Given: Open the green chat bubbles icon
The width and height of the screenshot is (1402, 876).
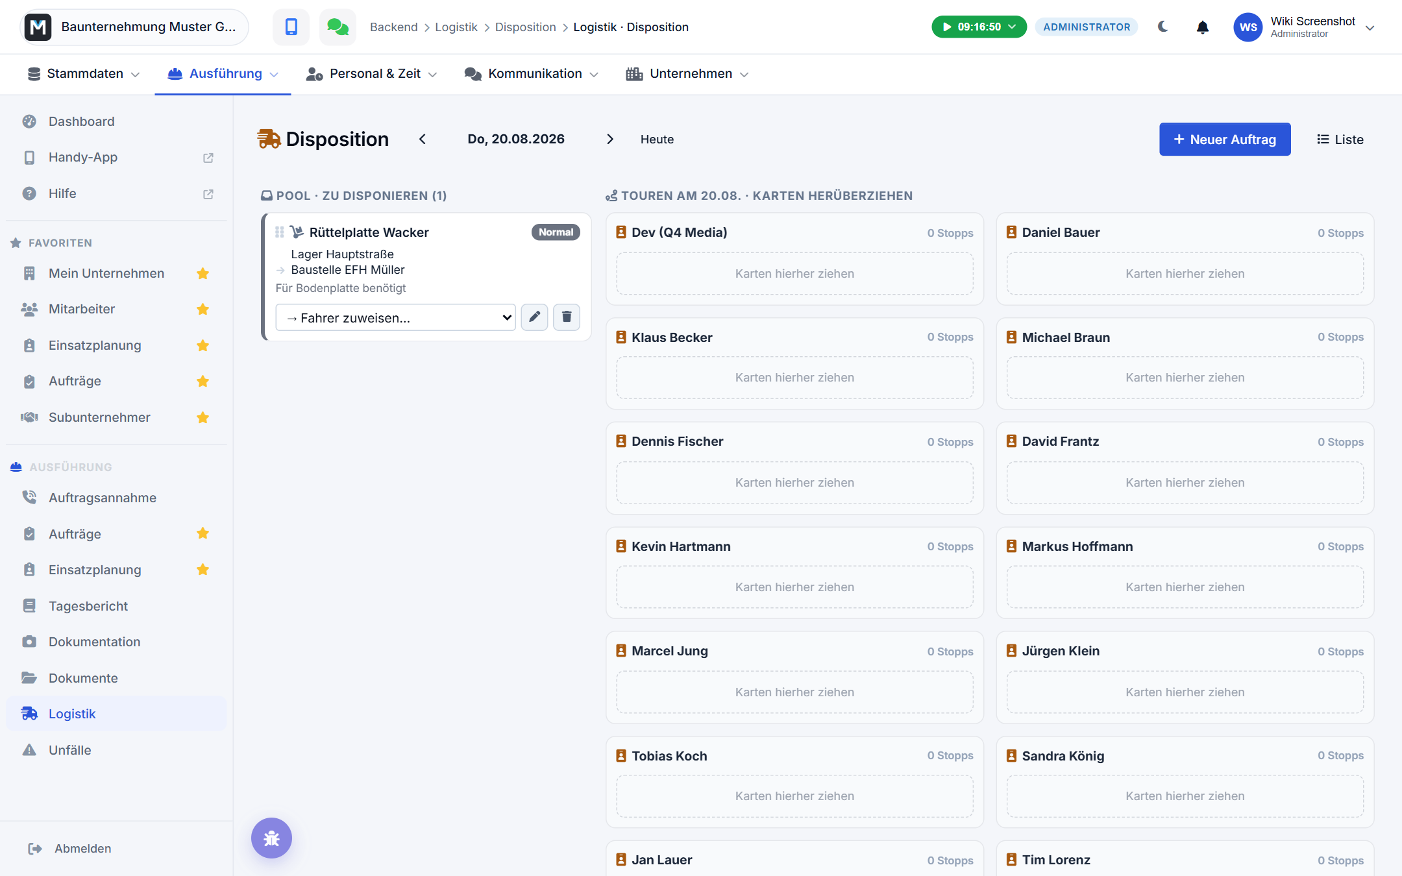Looking at the screenshot, I should click(x=338, y=27).
